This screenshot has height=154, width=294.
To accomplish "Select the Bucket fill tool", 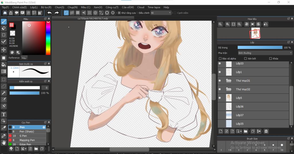I will [x=3, y=65].
